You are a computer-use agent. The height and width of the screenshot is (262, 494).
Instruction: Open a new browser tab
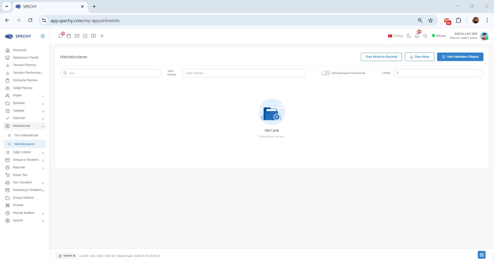(94, 6)
